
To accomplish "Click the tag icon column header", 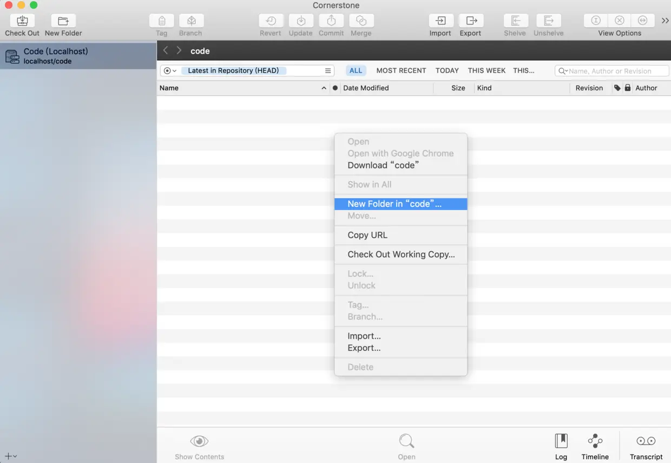I will tap(617, 88).
